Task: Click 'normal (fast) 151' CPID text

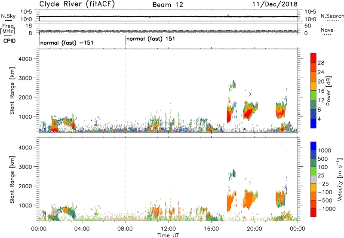Action: [151, 39]
